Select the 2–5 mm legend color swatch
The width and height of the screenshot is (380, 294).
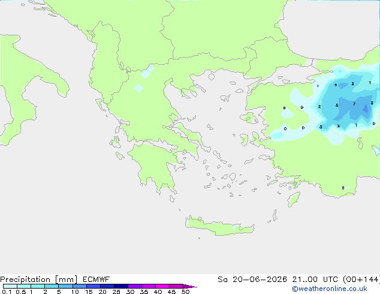(52, 286)
